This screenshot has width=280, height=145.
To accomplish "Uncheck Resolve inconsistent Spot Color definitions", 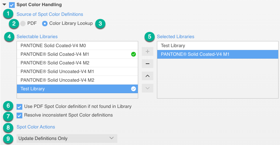I will tap(20, 115).
